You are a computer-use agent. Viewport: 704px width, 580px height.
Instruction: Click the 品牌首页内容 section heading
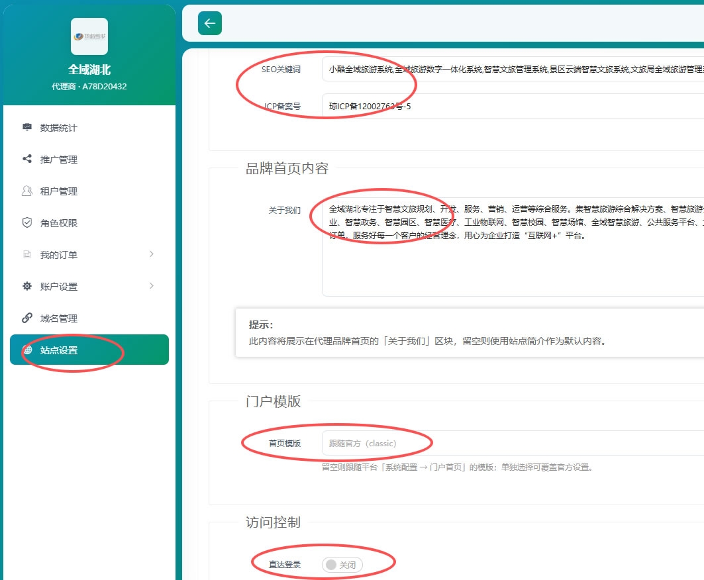point(287,168)
